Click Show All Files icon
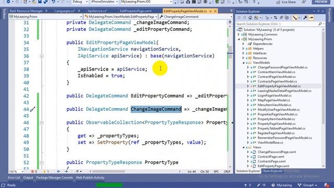This screenshot has width=334, height=188. point(287,18)
